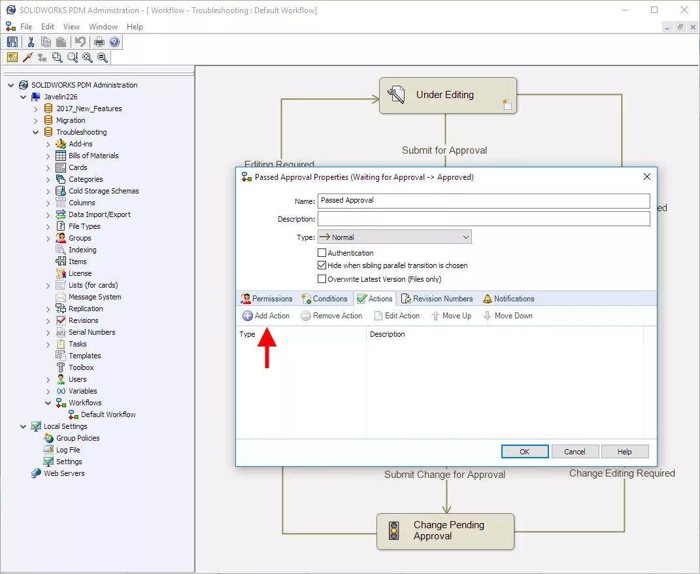Image resolution: width=700 pixels, height=574 pixels.
Task: Switch to the Conditions tab
Action: coord(325,299)
